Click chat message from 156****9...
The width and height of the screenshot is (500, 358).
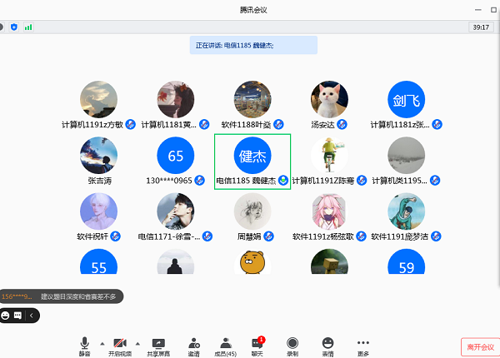point(61,296)
